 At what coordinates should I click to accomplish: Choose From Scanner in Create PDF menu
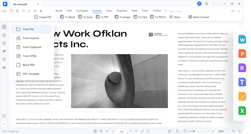(32, 38)
